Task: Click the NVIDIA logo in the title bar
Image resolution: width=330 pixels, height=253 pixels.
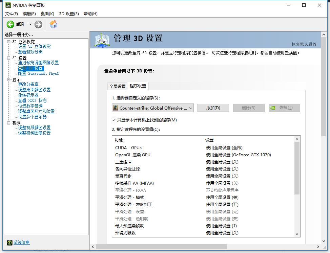Action: [8, 5]
